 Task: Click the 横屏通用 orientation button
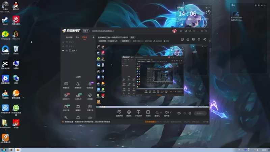[125, 41]
